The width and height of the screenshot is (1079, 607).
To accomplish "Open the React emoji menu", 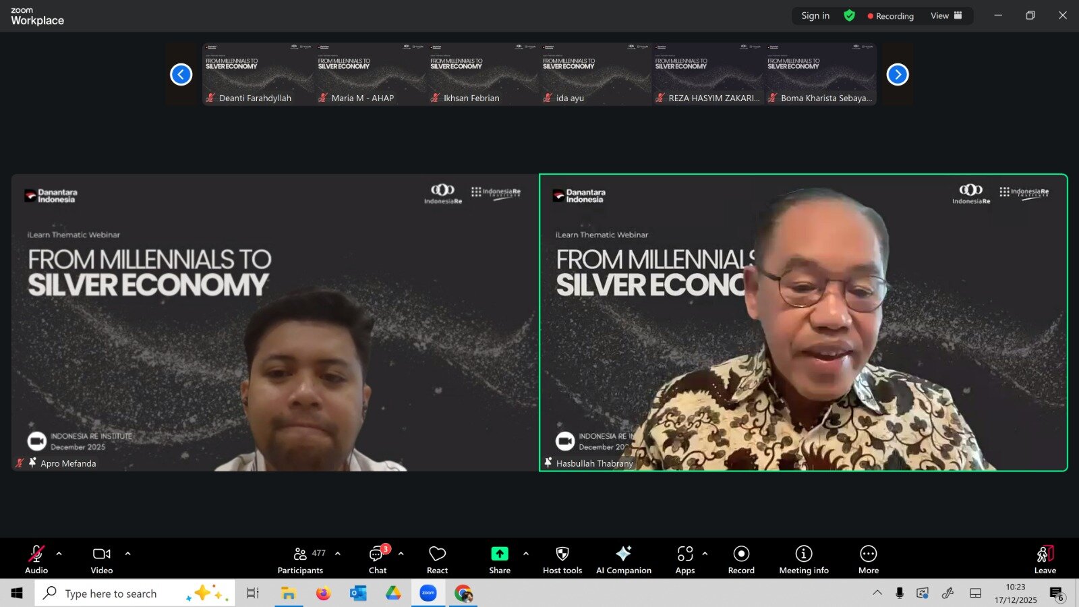I will coord(437,559).
